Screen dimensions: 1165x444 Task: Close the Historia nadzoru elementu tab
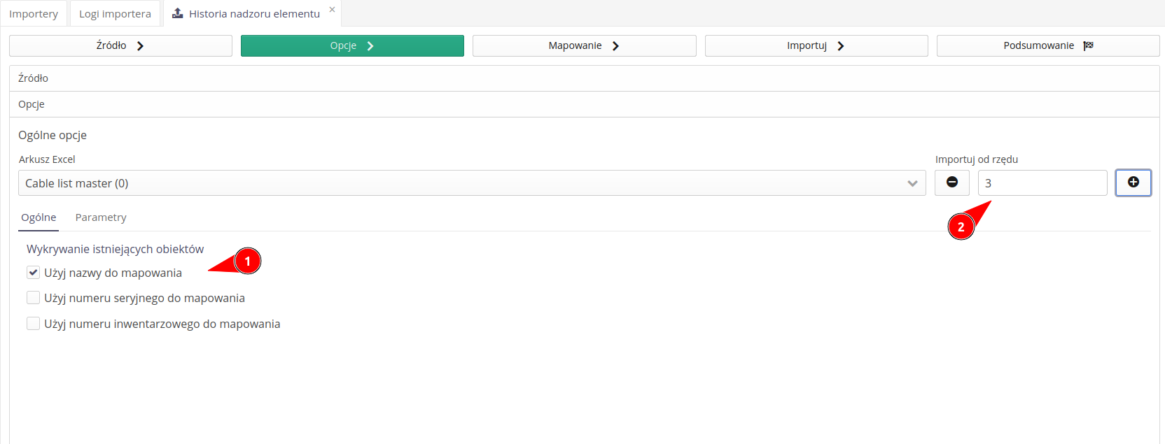pyautogui.click(x=332, y=10)
